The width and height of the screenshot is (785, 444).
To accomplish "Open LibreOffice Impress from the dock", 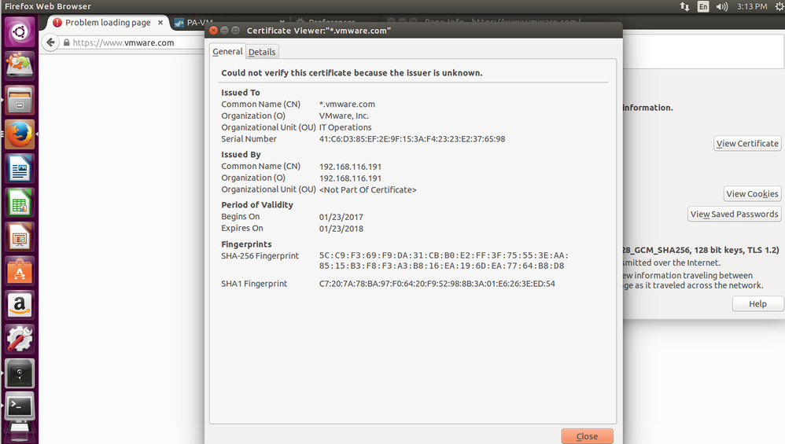I will [20, 237].
